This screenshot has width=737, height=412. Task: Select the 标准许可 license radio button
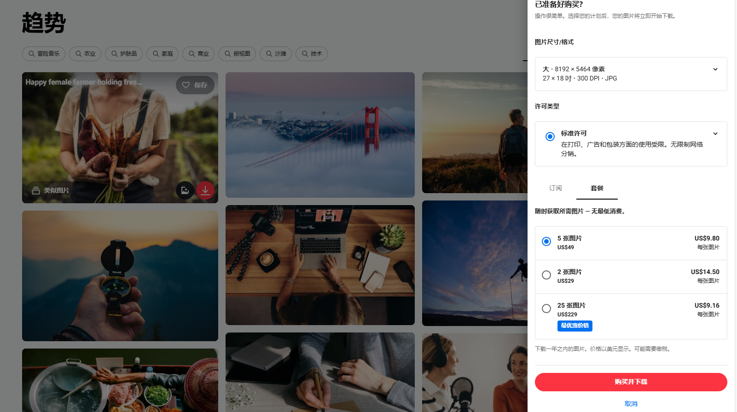550,137
